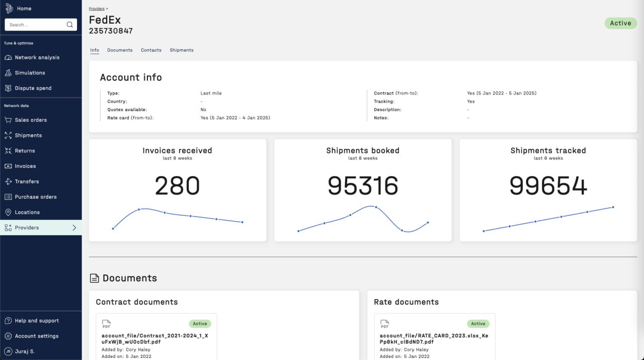Open the Shipments tab

[x=182, y=50]
